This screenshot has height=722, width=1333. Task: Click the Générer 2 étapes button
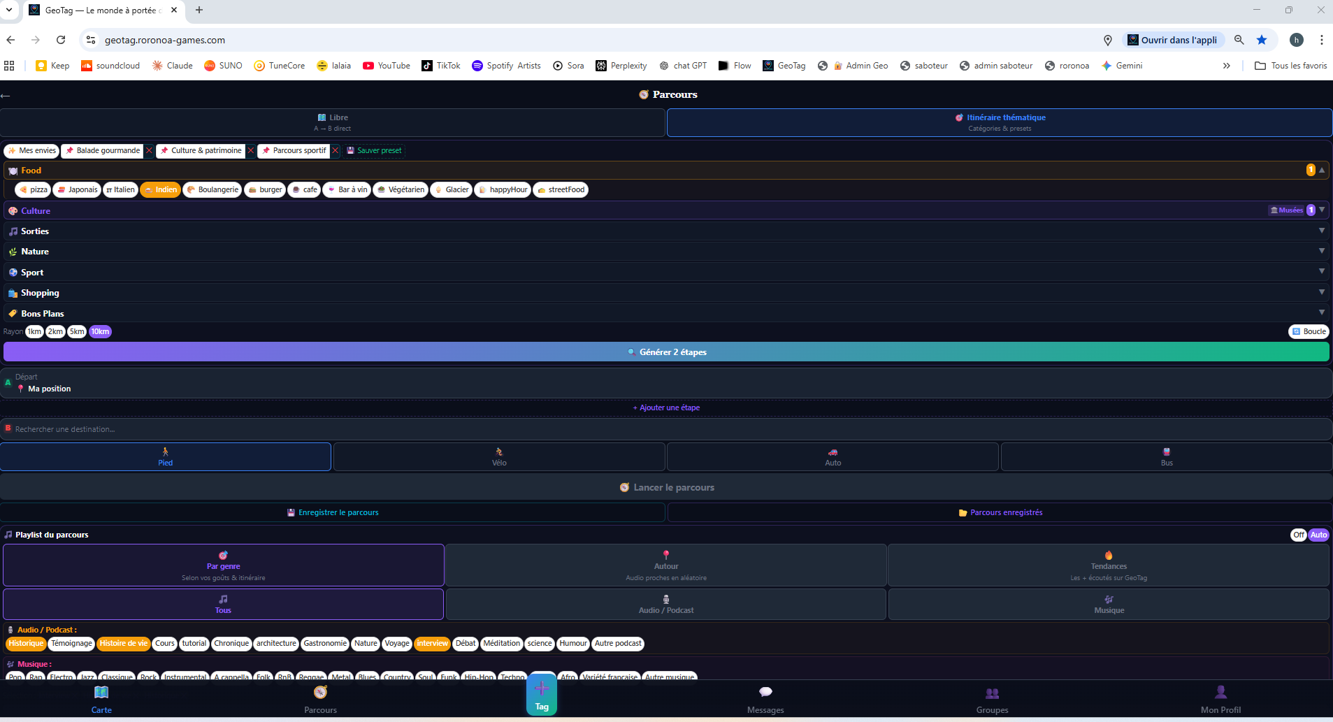point(665,352)
